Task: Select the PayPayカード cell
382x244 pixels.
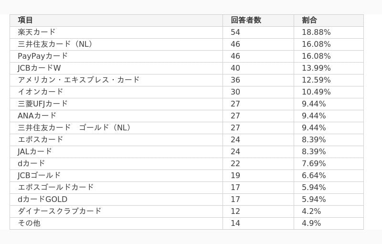Action: coord(43,56)
